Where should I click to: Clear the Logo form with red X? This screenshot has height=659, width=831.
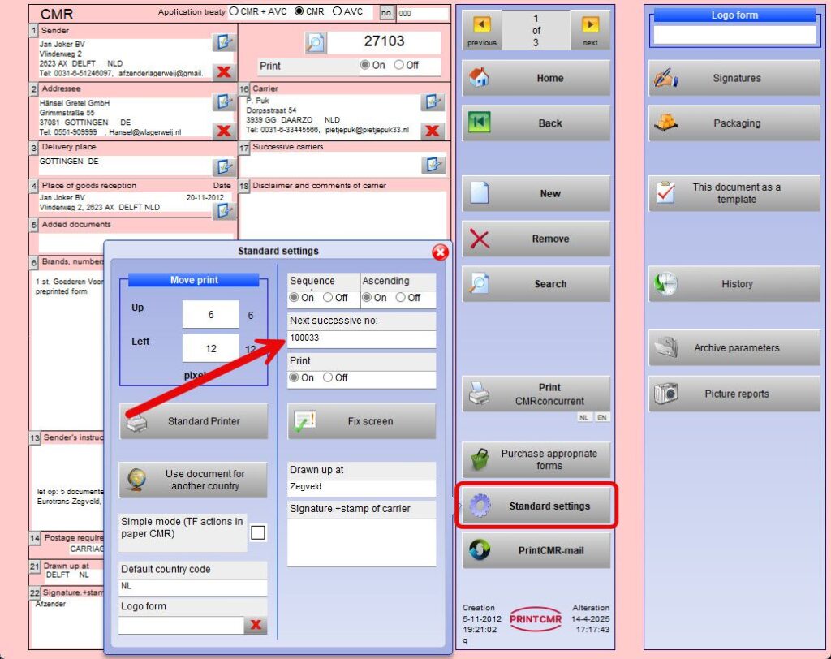(256, 624)
